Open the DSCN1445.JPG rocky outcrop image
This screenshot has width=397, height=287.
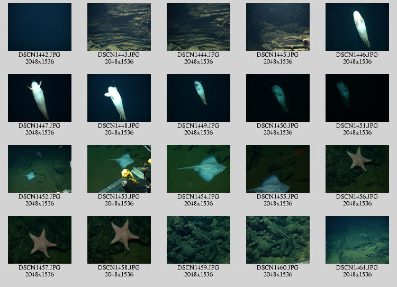(x=278, y=27)
